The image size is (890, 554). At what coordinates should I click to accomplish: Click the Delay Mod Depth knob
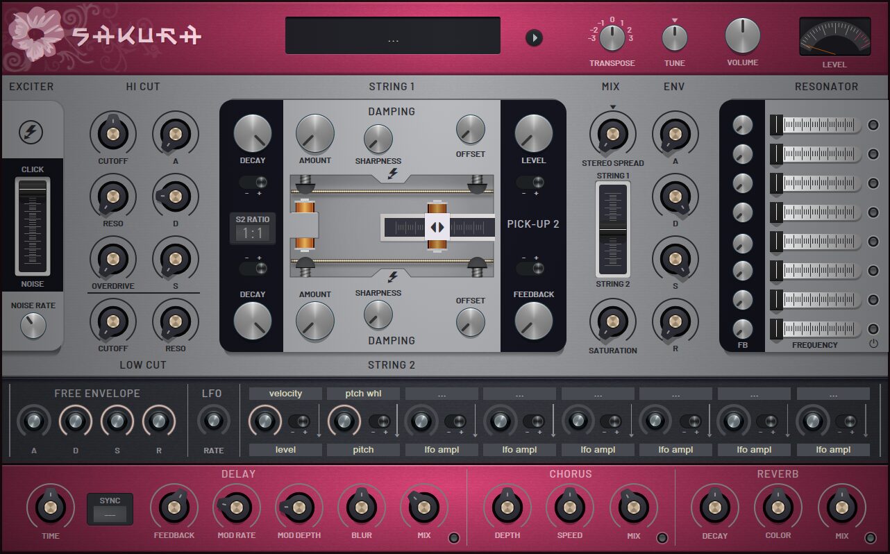pos(299,507)
